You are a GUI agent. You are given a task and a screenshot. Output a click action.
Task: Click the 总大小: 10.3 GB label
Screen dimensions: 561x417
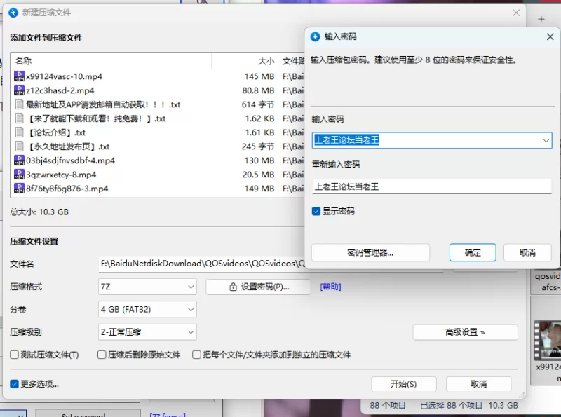coord(39,212)
